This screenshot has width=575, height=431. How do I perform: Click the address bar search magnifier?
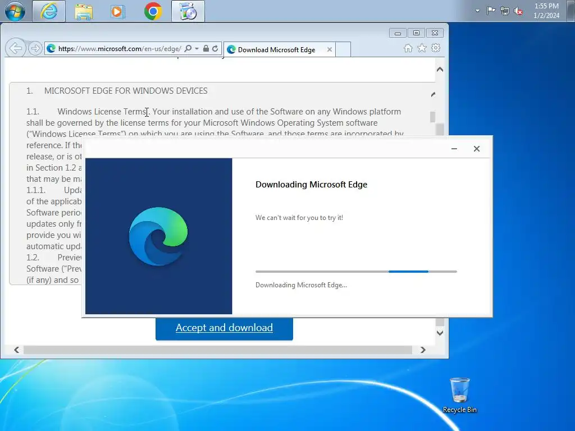click(188, 48)
